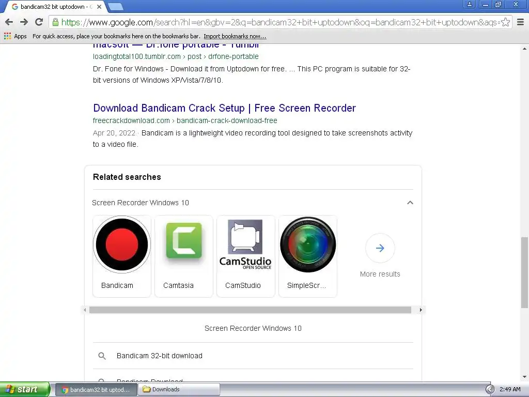Select the bandicam32 bit uptodown tab

pos(54,6)
